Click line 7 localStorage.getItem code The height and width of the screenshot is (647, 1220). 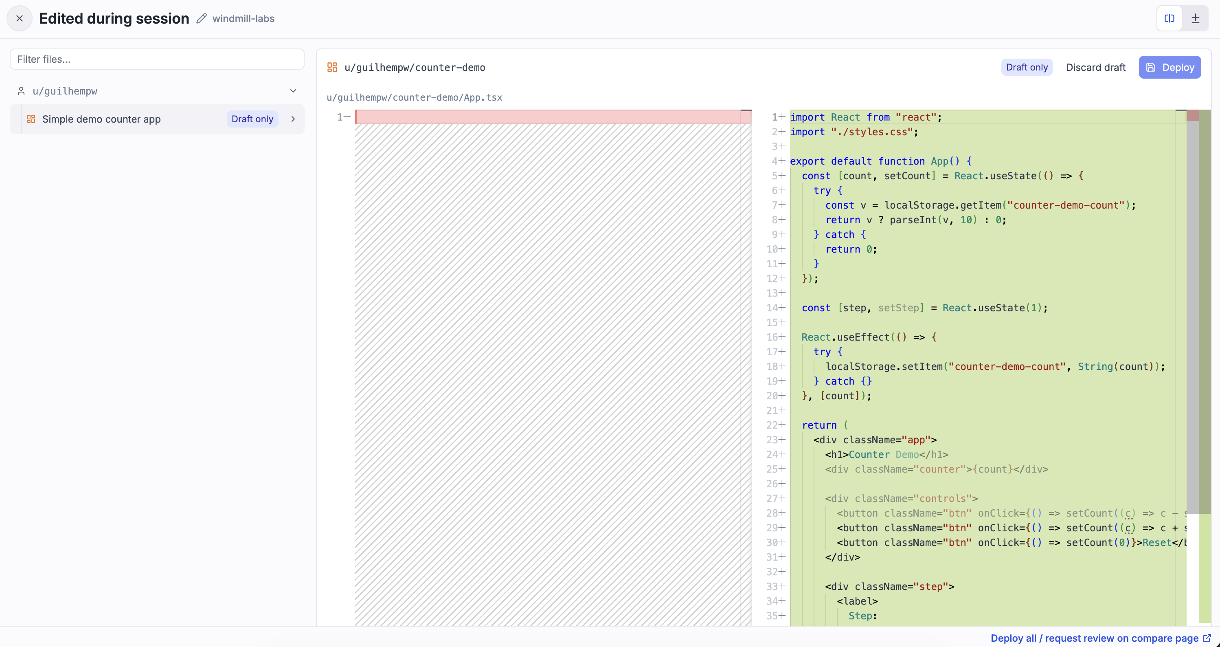(981, 205)
